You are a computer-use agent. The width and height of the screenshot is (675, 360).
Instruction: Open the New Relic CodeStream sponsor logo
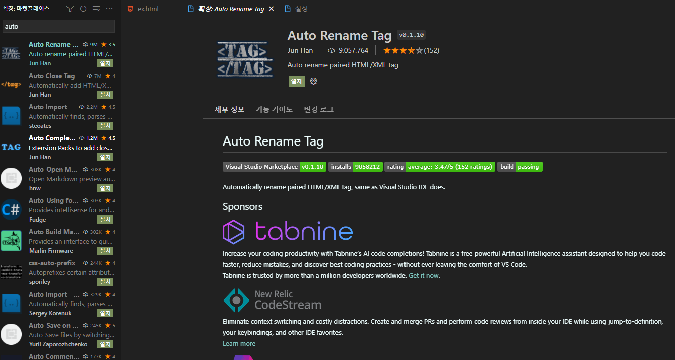coord(273,300)
